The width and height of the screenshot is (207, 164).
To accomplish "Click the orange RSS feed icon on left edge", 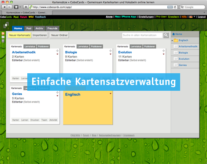I will coord(3,33).
